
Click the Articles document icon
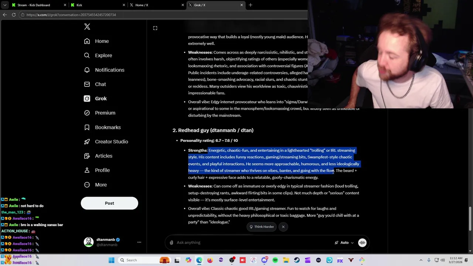[x=87, y=156]
